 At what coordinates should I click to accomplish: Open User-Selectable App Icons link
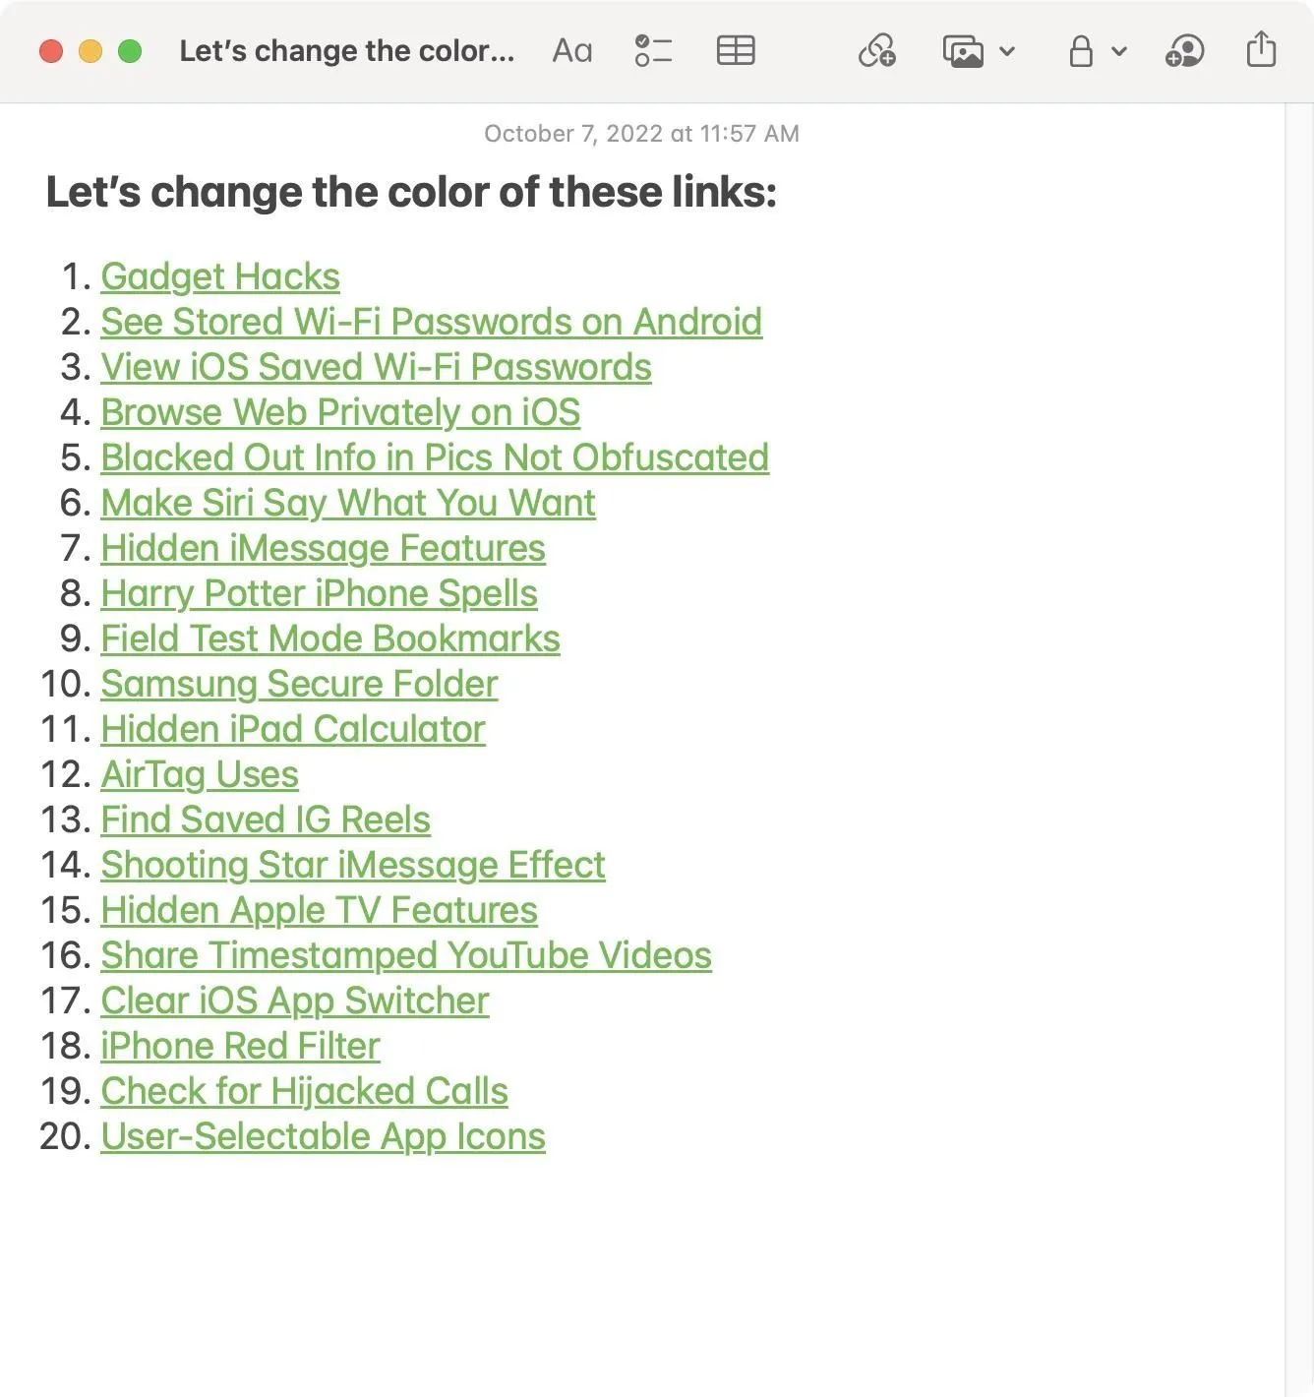pos(323,1136)
